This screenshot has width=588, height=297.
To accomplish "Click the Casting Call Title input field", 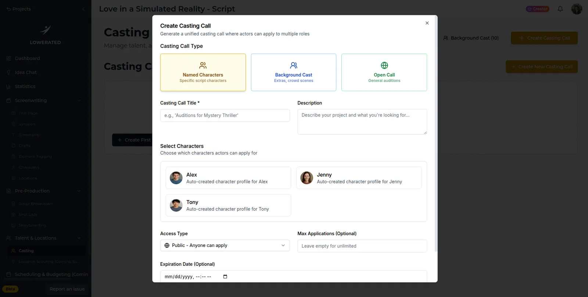I will pos(225,115).
